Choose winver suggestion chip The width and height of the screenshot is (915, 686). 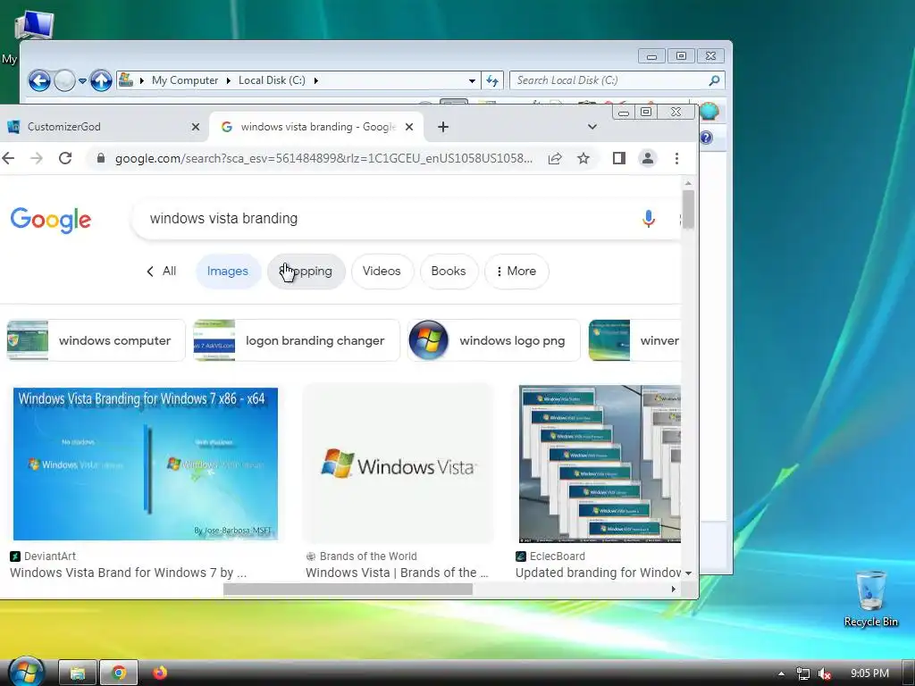point(634,340)
